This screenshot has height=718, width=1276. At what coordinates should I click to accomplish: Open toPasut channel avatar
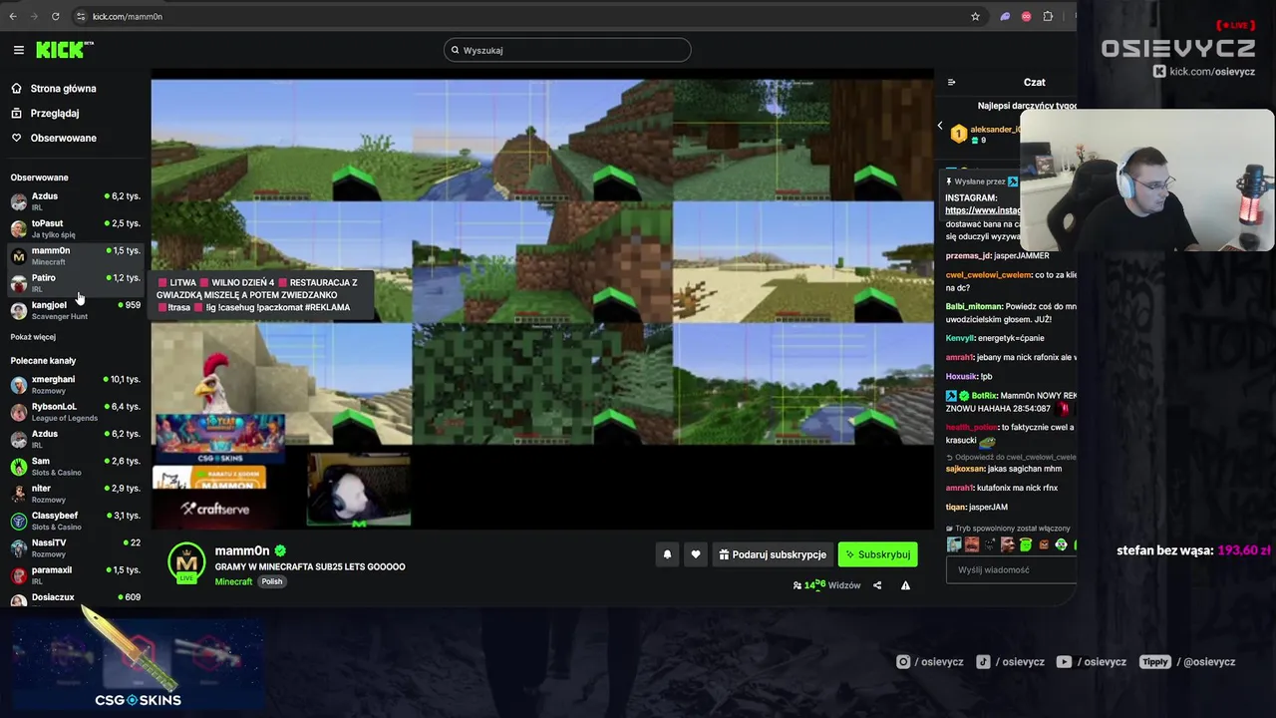[18, 229]
